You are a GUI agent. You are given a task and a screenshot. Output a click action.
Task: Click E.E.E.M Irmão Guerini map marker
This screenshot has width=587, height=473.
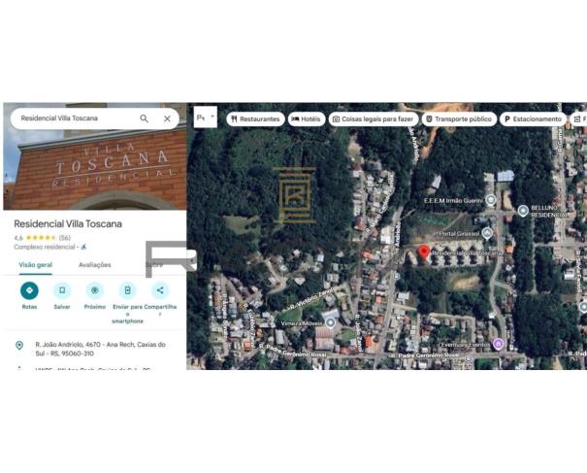click(490, 200)
